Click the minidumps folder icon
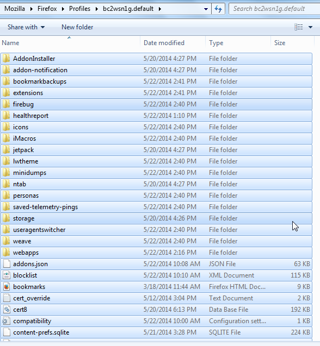The width and height of the screenshot is (320, 346). tap(7, 173)
